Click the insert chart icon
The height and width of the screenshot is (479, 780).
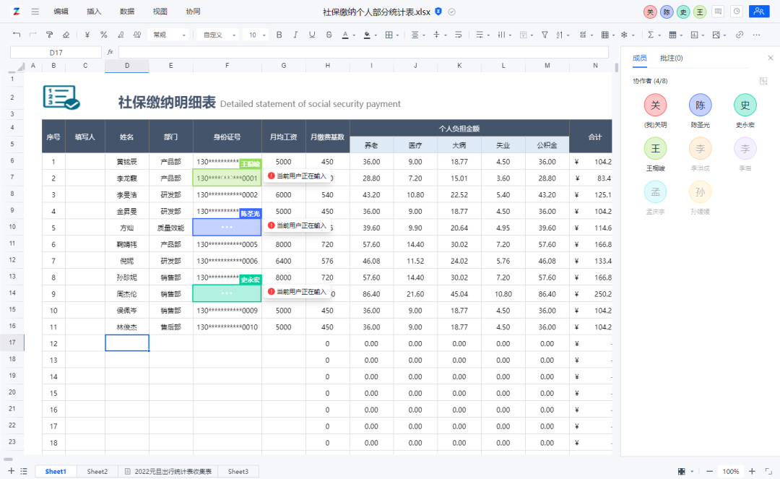pos(695,35)
